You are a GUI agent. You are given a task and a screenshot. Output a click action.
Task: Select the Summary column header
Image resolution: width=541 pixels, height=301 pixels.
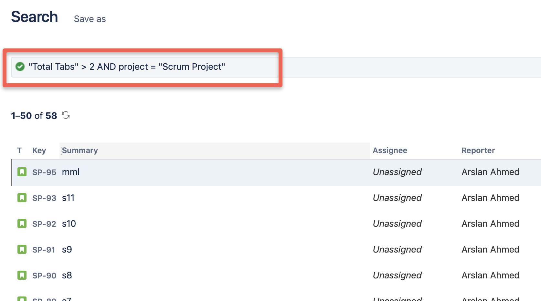click(x=80, y=150)
